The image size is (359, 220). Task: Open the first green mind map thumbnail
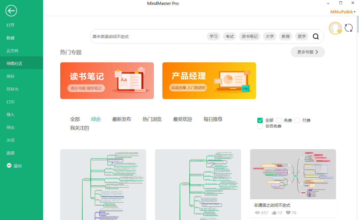103,185
